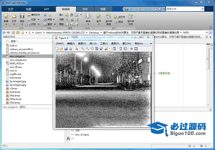Click Find Files (查找文件) in ribbon

[34, 15]
